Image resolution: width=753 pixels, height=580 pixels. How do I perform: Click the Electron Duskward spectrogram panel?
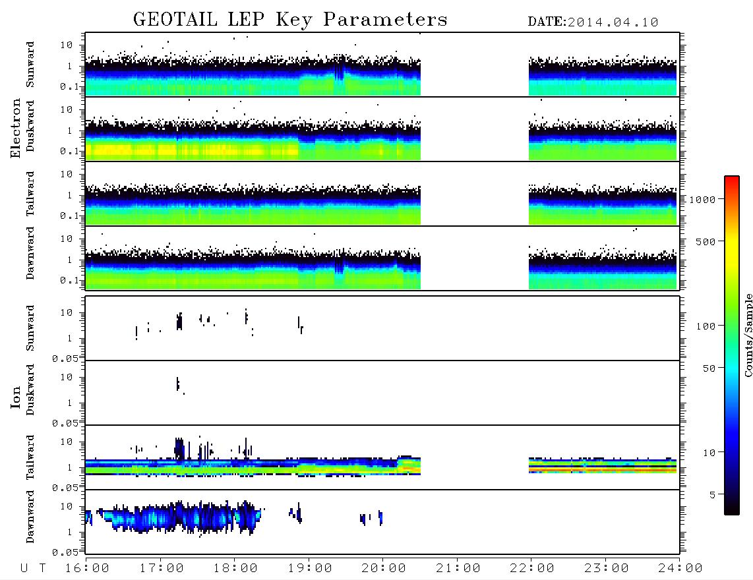click(x=382, y=129)
